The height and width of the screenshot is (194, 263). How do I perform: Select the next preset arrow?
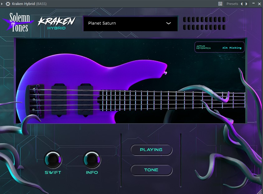pyautogui.click(x=246, y=4)
